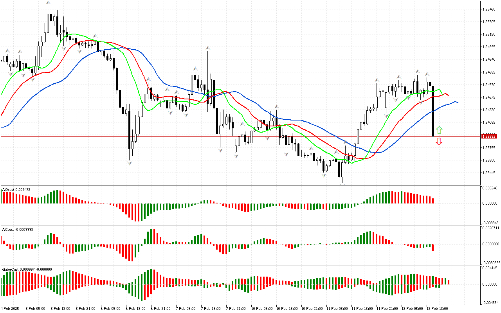This screenshot has height=313, width=501.
Task: Click the 5 Feb 13:00 time label
Action: (61, 308)
